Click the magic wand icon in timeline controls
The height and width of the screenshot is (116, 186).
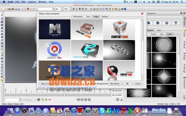(x=42, y=100)
